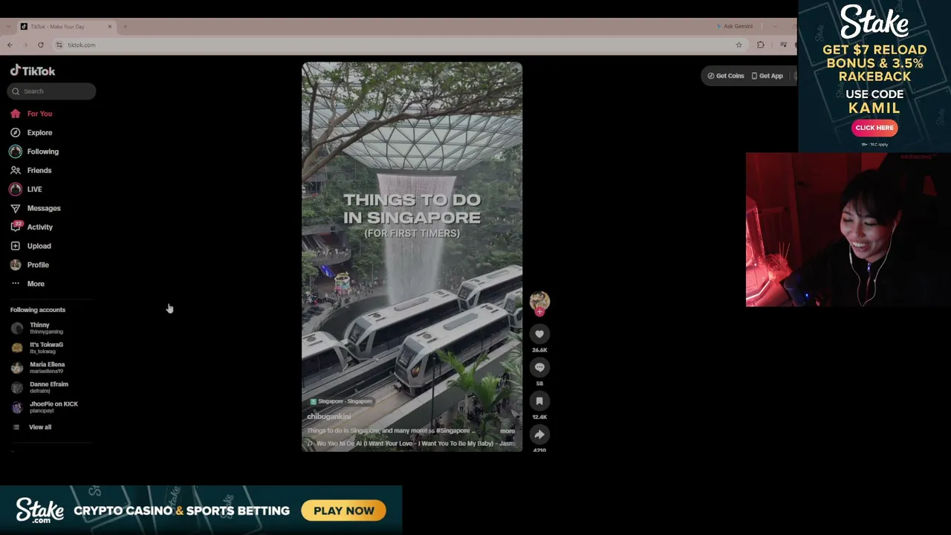Focus the TikTok Search field
This screenshot has width=951, height=535.
51,91
